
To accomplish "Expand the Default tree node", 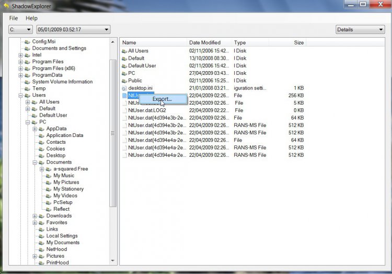I will point(28,109).
